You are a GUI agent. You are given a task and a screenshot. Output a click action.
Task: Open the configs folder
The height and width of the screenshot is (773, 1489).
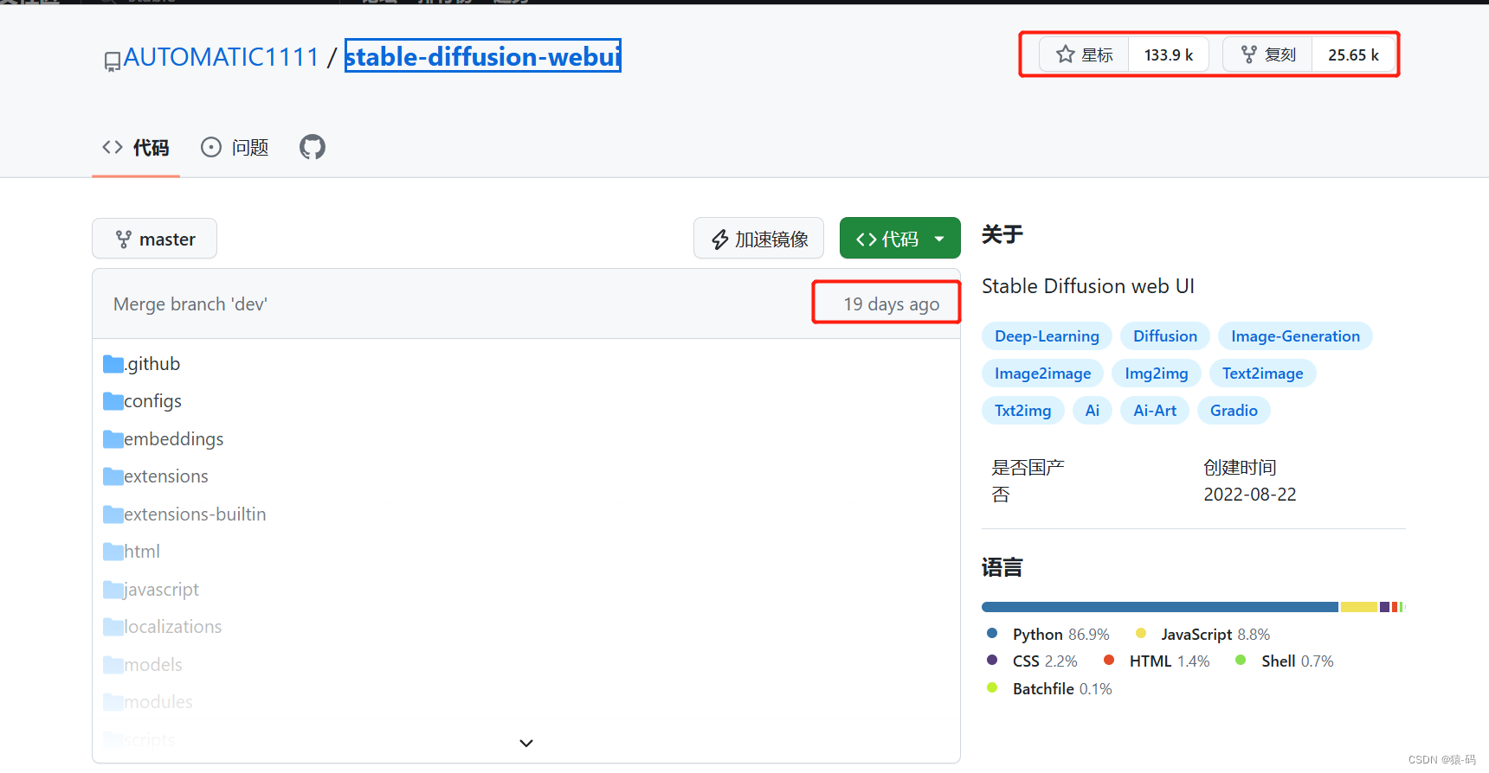[152, 401]
